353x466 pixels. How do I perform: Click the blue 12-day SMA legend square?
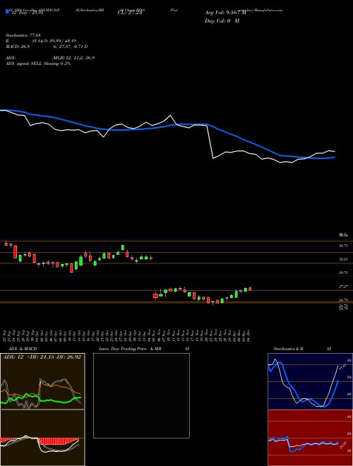point(8,11)
